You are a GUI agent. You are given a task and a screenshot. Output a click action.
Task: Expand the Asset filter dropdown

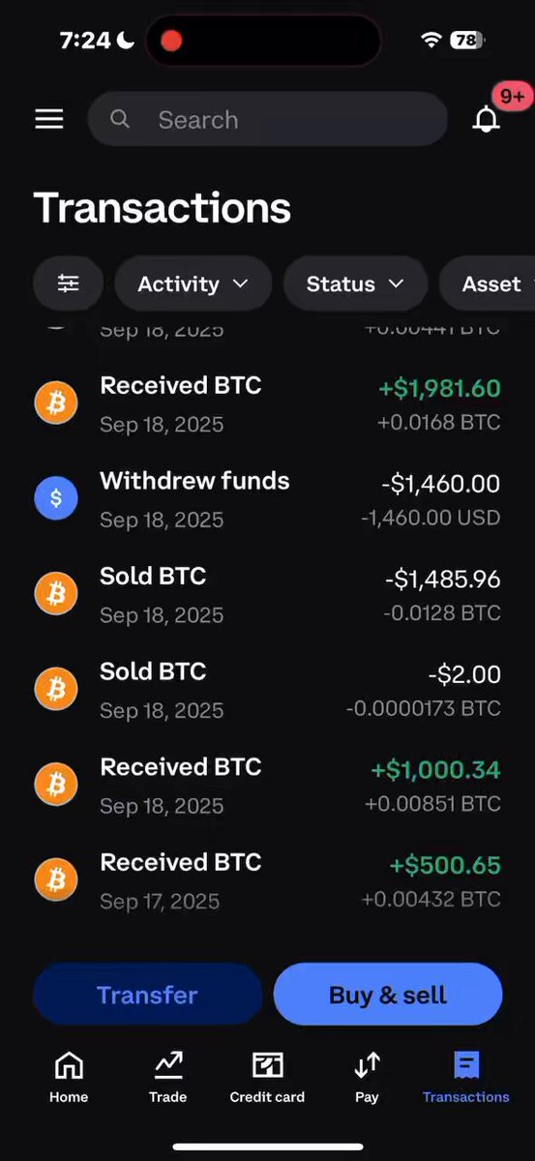(x=488, y=283)
